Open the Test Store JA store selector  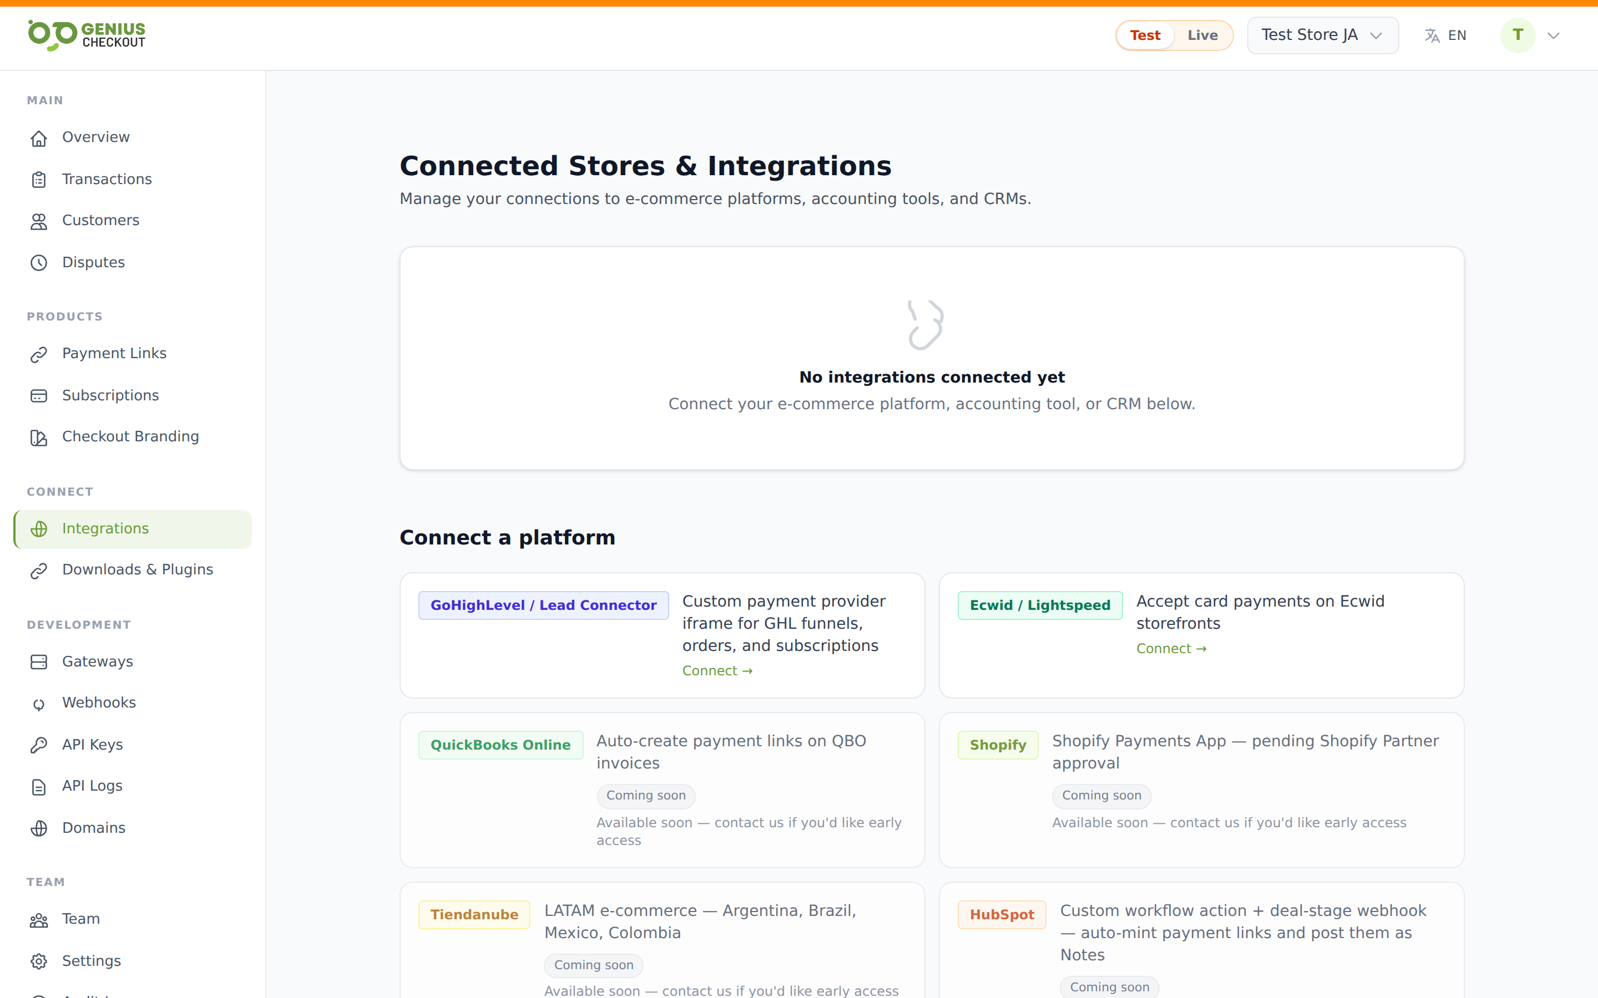[1323, 35]
